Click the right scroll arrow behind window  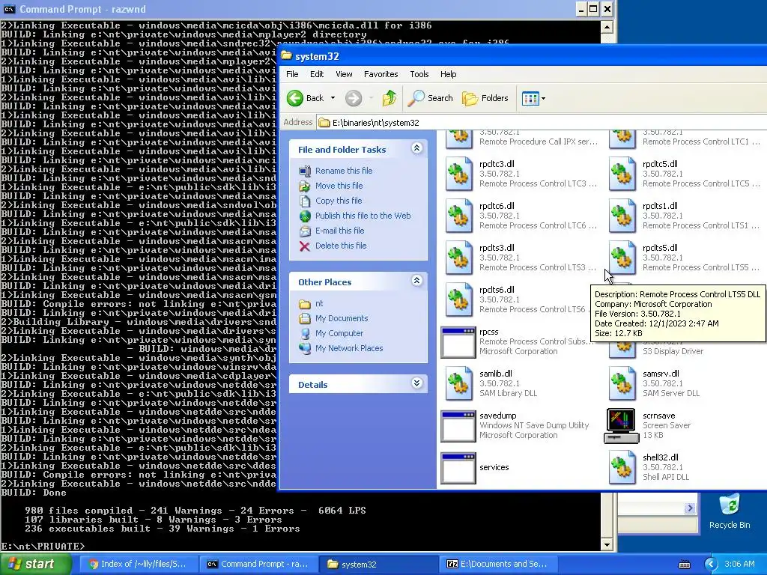pyautogui.click(x=690, y=508)
